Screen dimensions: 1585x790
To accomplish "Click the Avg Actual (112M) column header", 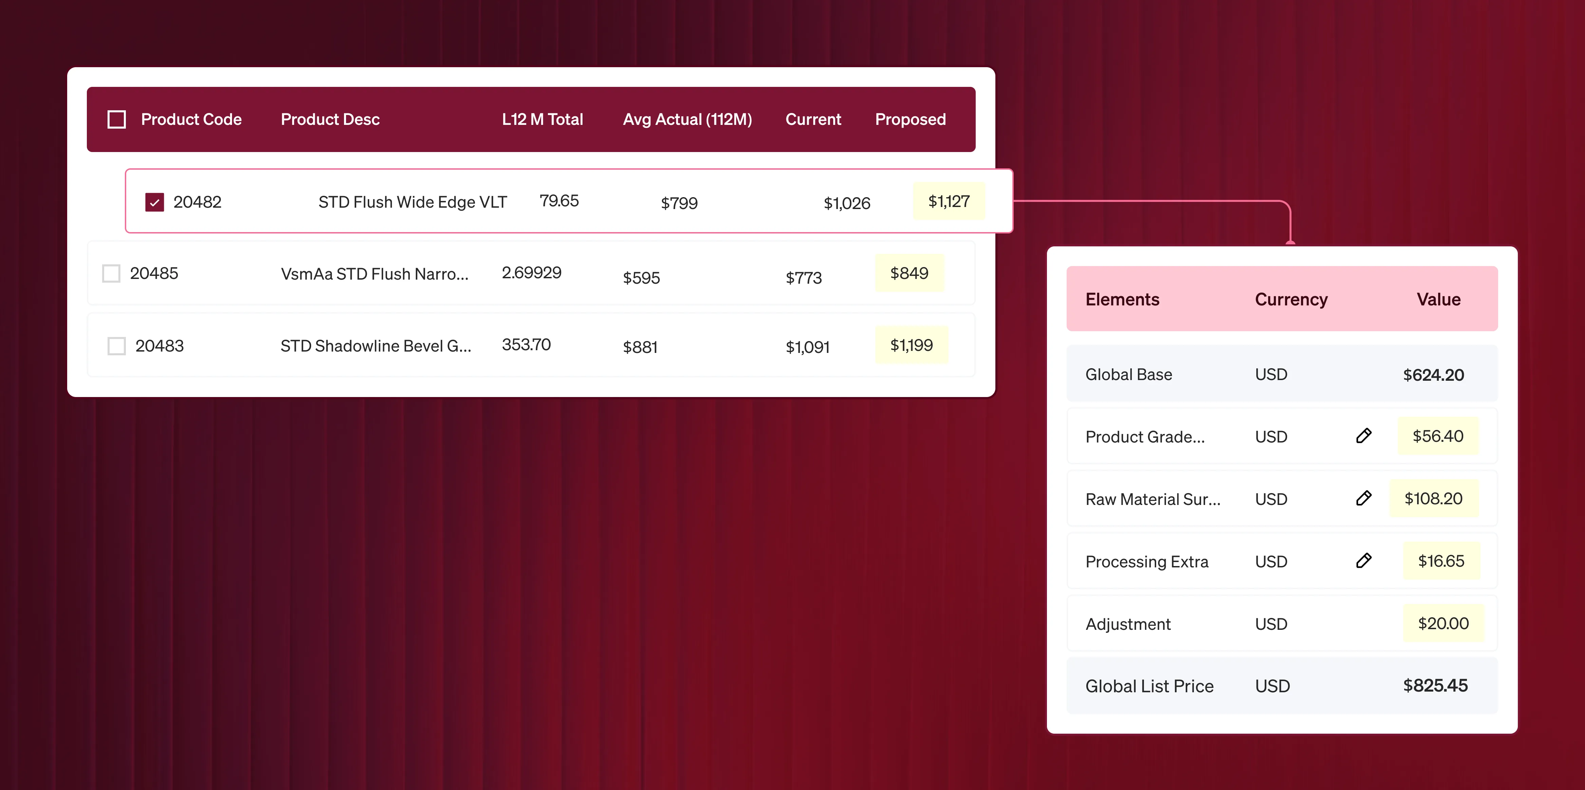I will click(x=687, y=119).
